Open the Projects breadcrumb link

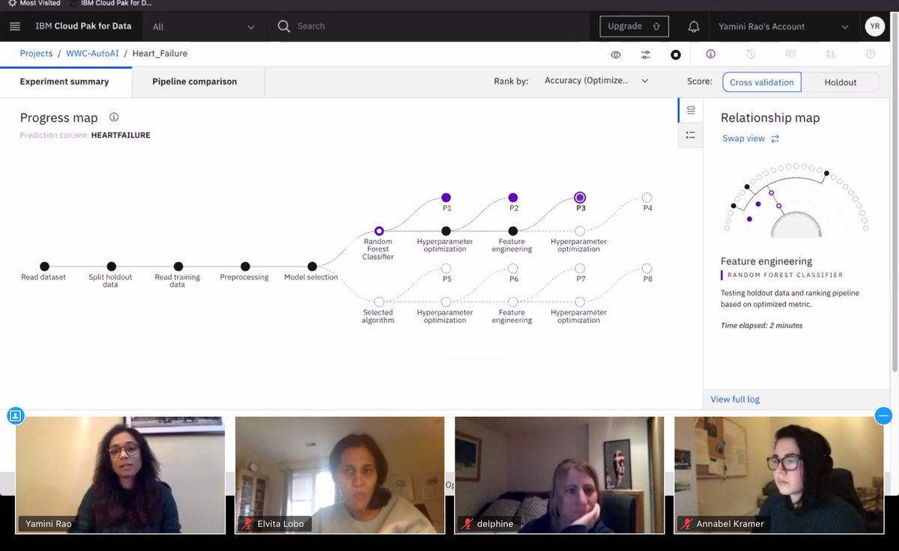36,54
